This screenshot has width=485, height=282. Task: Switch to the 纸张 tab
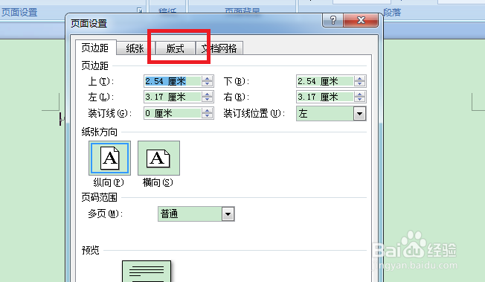click(x=135, y=48)
